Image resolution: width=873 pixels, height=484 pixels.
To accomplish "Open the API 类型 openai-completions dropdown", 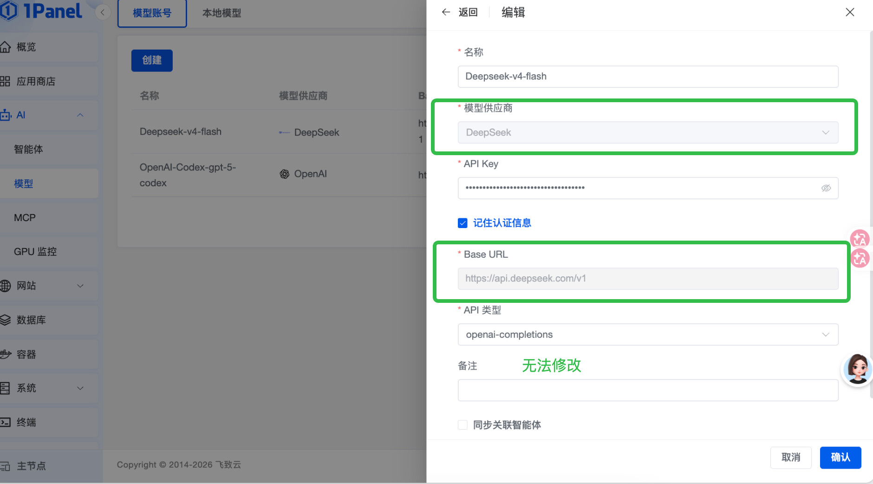I will (648, 334).
